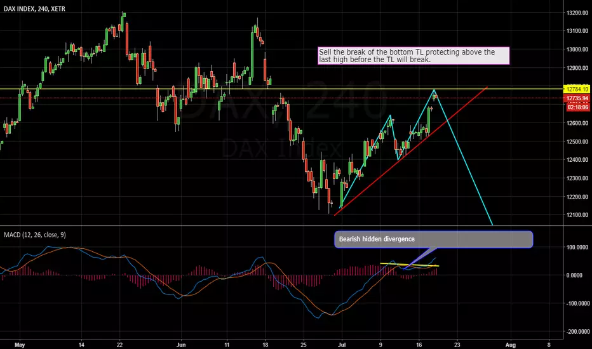Screen dimensions: 592x349
Task: Click the Aug label on the time axis
Action: click(511, 345)
